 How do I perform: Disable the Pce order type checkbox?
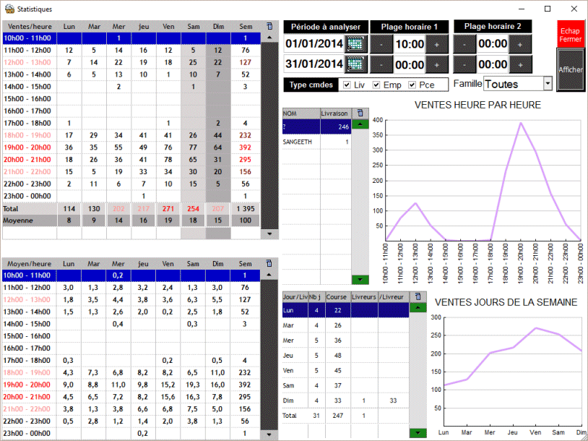[412, 85]
